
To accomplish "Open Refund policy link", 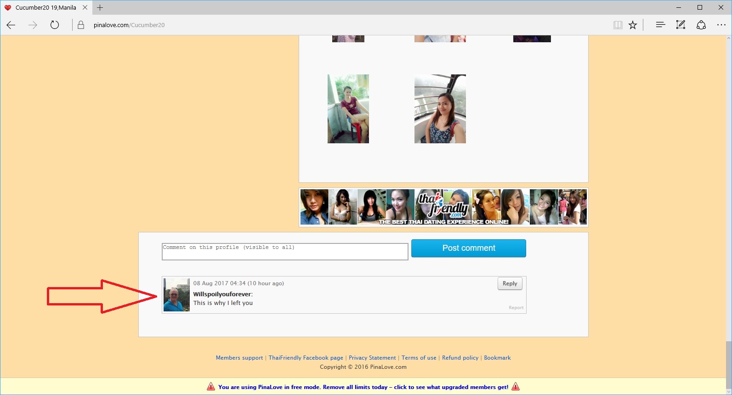I will [460, 358].
